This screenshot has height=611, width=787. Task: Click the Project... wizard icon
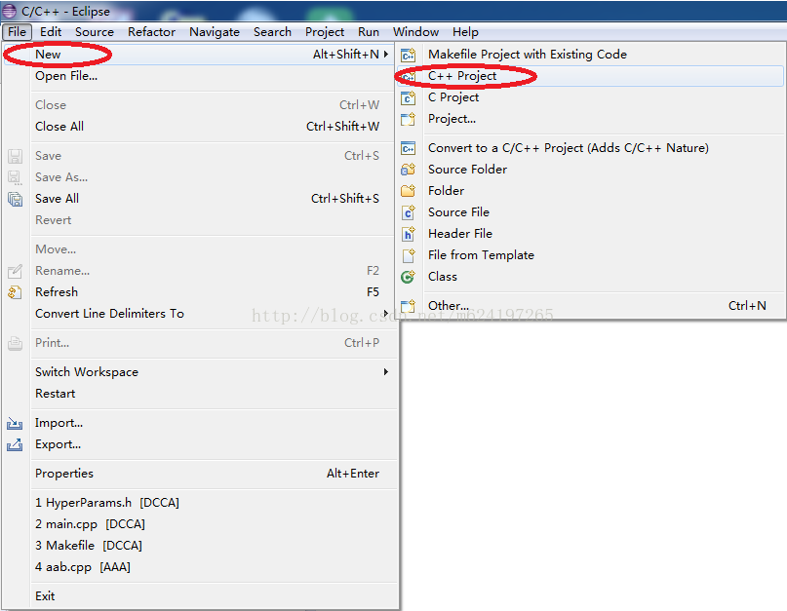click(408, 120)
